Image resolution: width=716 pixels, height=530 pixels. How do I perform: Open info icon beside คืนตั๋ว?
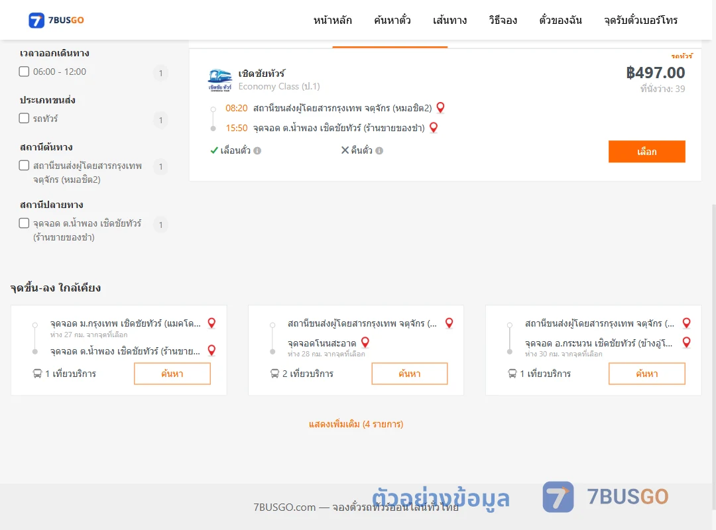pos(379,150)
